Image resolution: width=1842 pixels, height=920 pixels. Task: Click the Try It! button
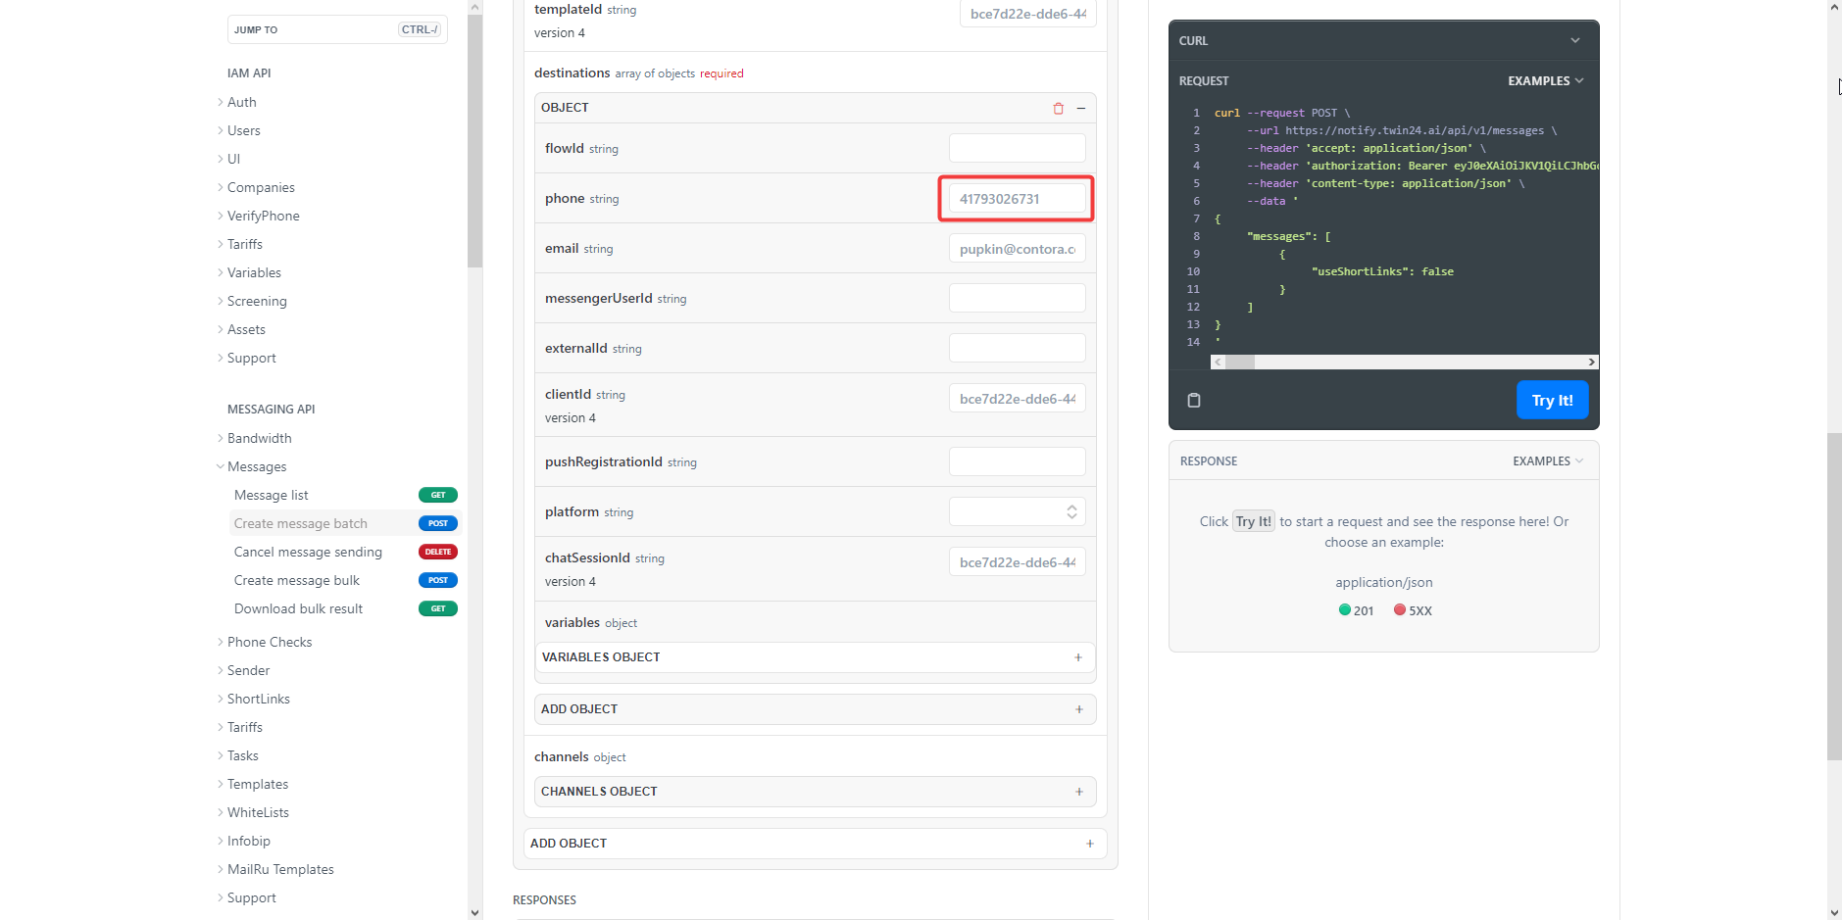[1552, 400]
